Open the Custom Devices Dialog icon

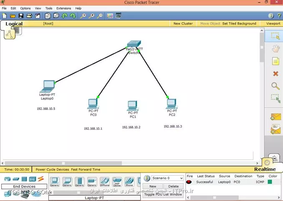(x=119, y=16)
